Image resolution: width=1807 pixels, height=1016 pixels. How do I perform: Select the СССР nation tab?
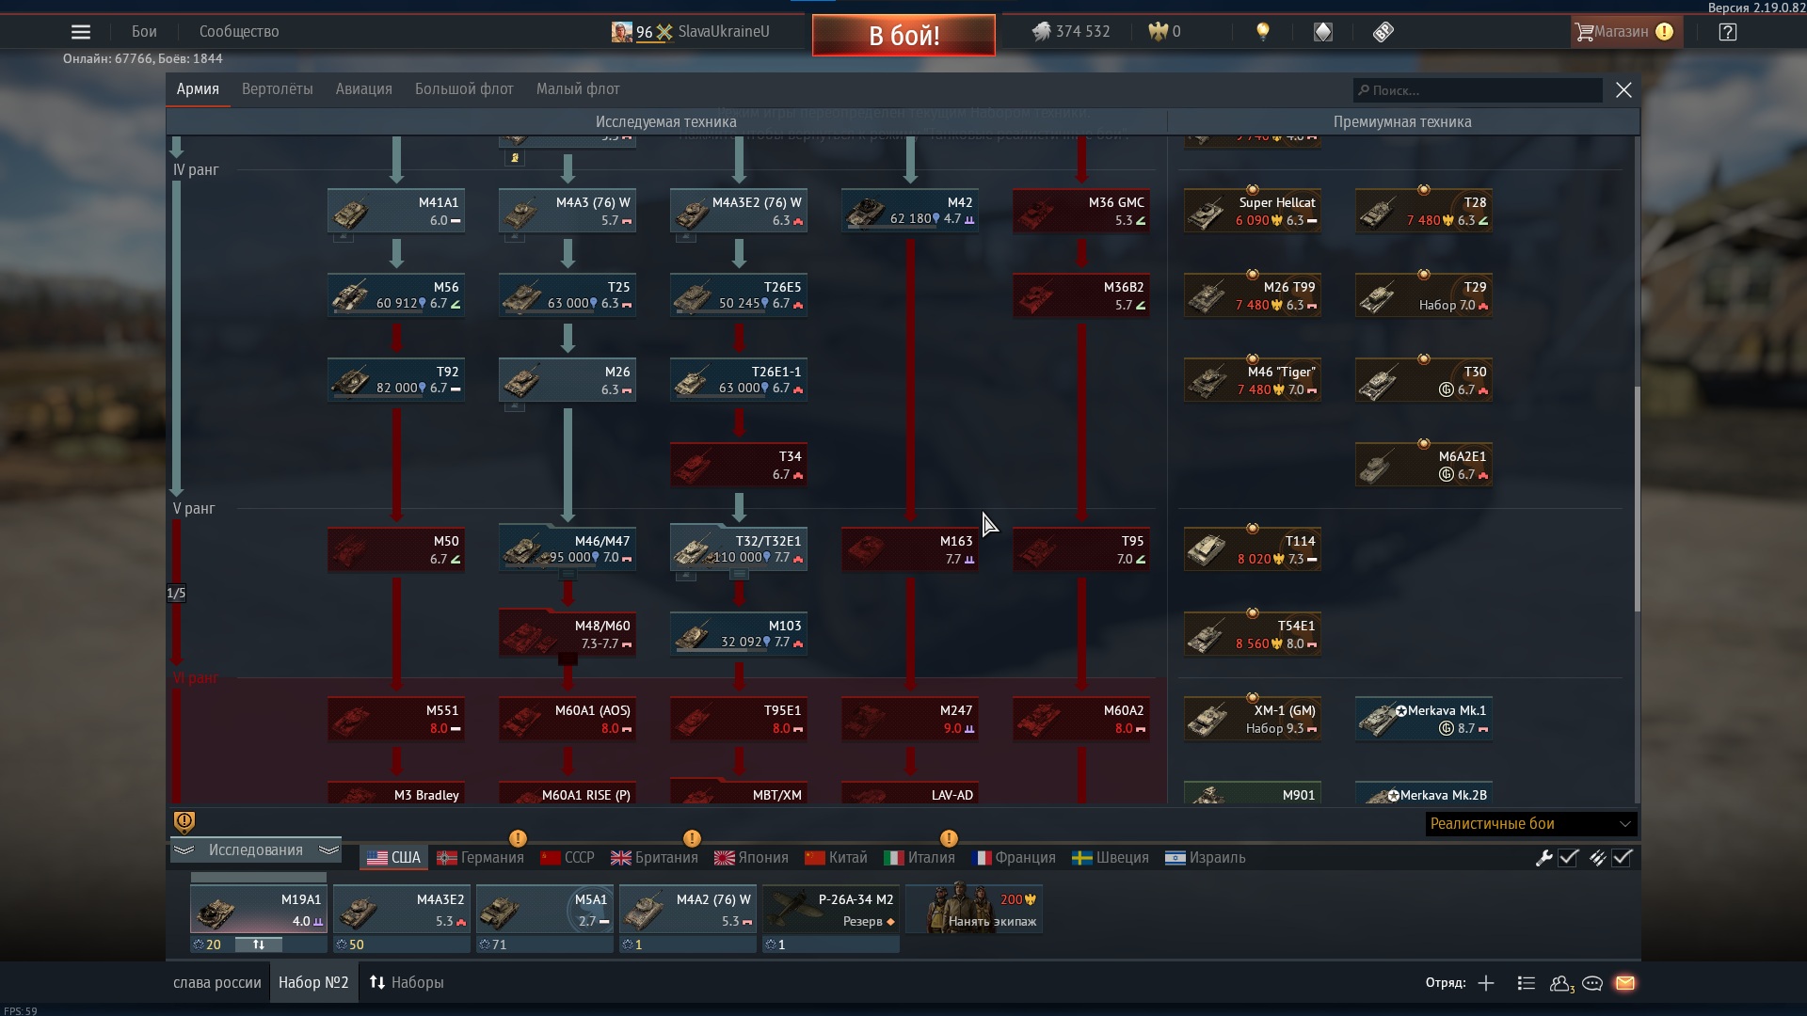click(x=568, y=858)
